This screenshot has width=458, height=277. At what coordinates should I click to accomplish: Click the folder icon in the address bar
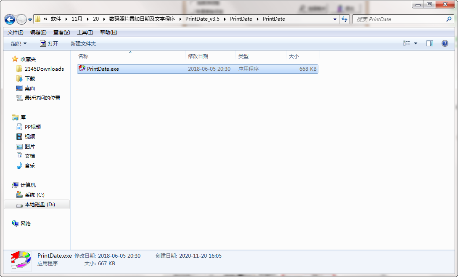38,19
